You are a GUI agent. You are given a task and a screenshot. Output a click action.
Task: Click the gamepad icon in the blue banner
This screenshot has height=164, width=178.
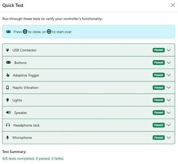(x=8, y=32)
